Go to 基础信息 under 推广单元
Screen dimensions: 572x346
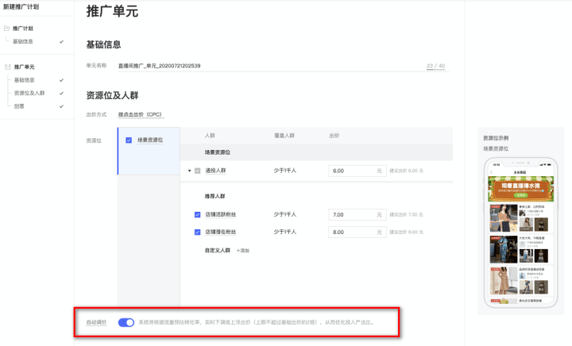tap(25, 80)
